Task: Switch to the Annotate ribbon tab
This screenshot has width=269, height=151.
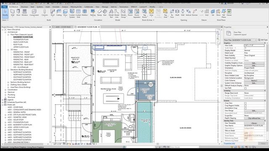Action: pos(56,7)
